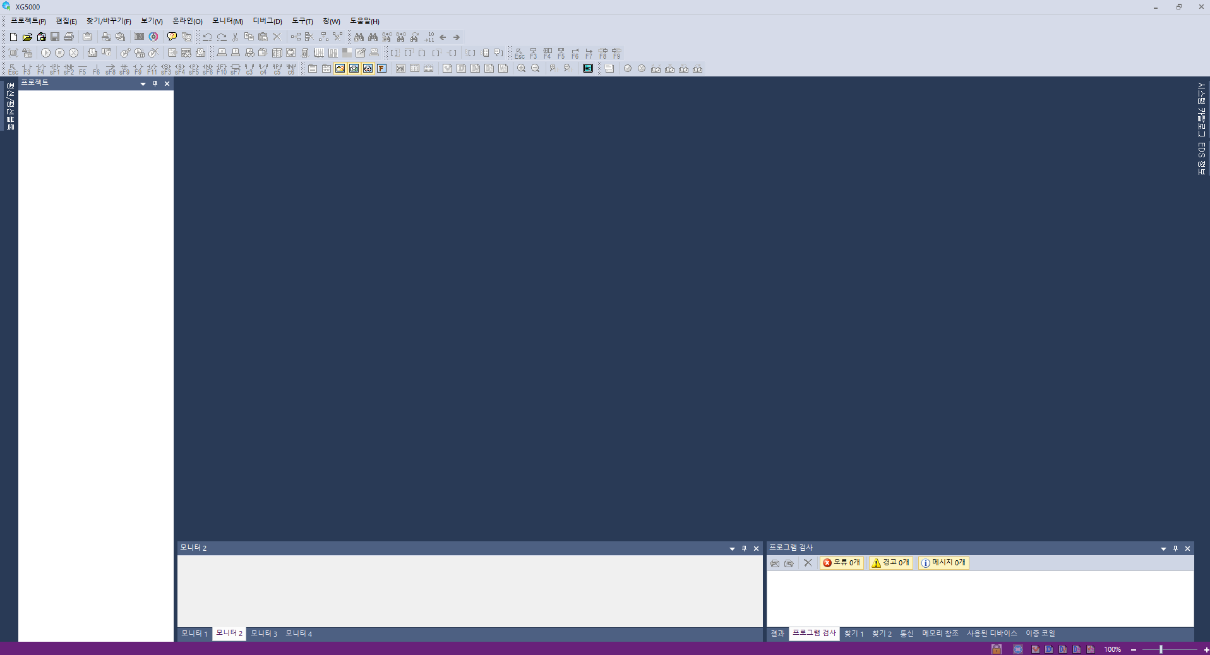
Task: Insert normally closed contact F4
Action: click(x=41, y=69)
